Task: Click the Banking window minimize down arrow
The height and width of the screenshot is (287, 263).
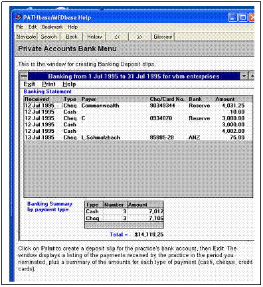Action: 244,76
